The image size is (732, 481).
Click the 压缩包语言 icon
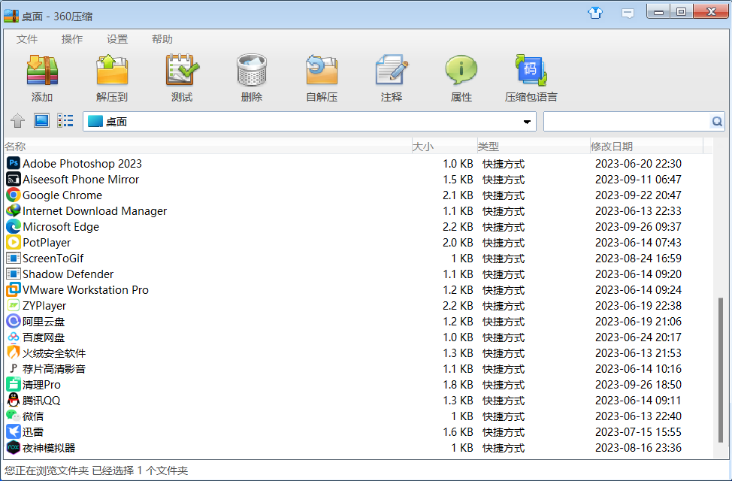(531, 71)
